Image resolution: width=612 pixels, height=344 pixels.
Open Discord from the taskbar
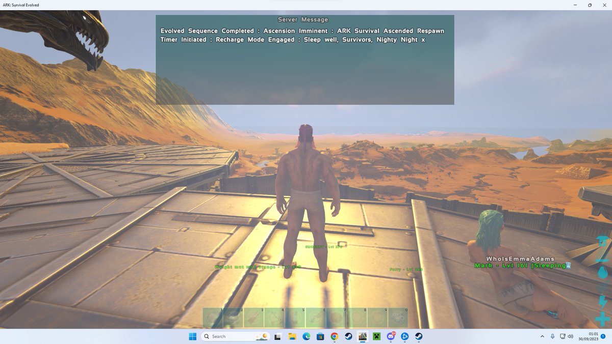(x=391, y=336)
